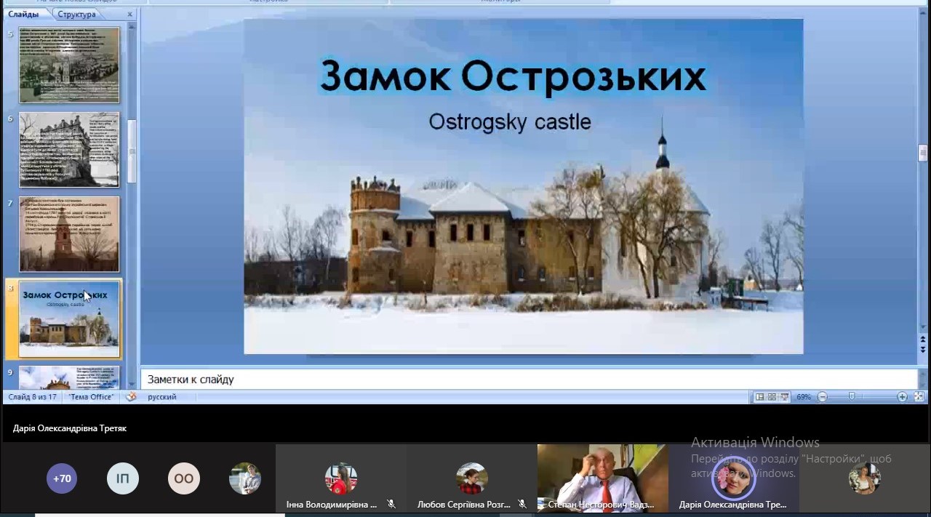This screenshot has width=931, height=517.
Task: Start slideshow from status bar icon
Action: coord(784,397)
